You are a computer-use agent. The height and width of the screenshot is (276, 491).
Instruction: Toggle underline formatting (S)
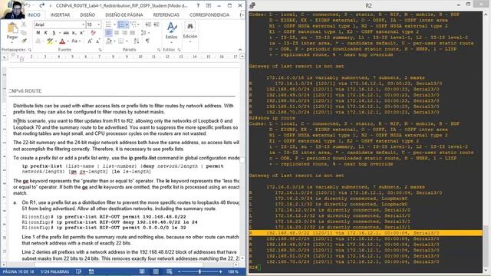coord(54,32)
